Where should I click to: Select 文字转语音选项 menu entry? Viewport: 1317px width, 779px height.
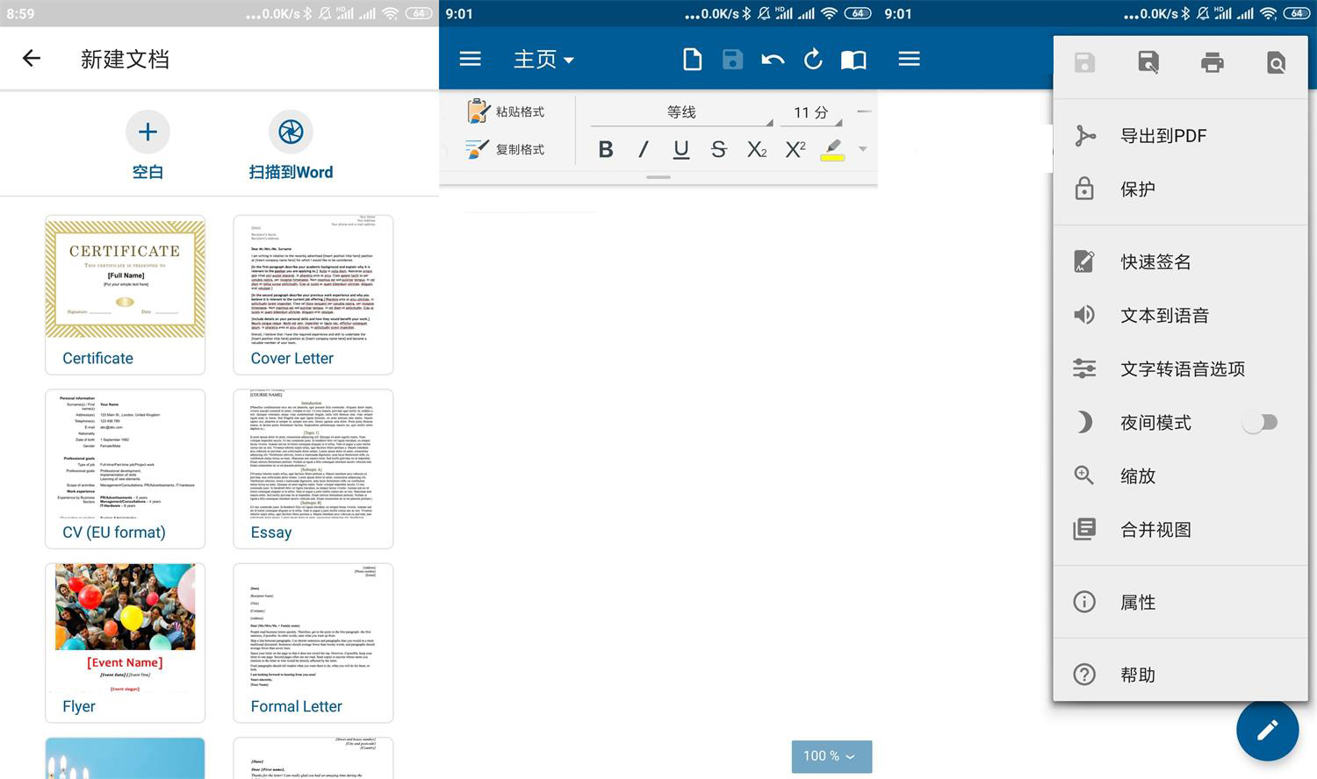1180,368
